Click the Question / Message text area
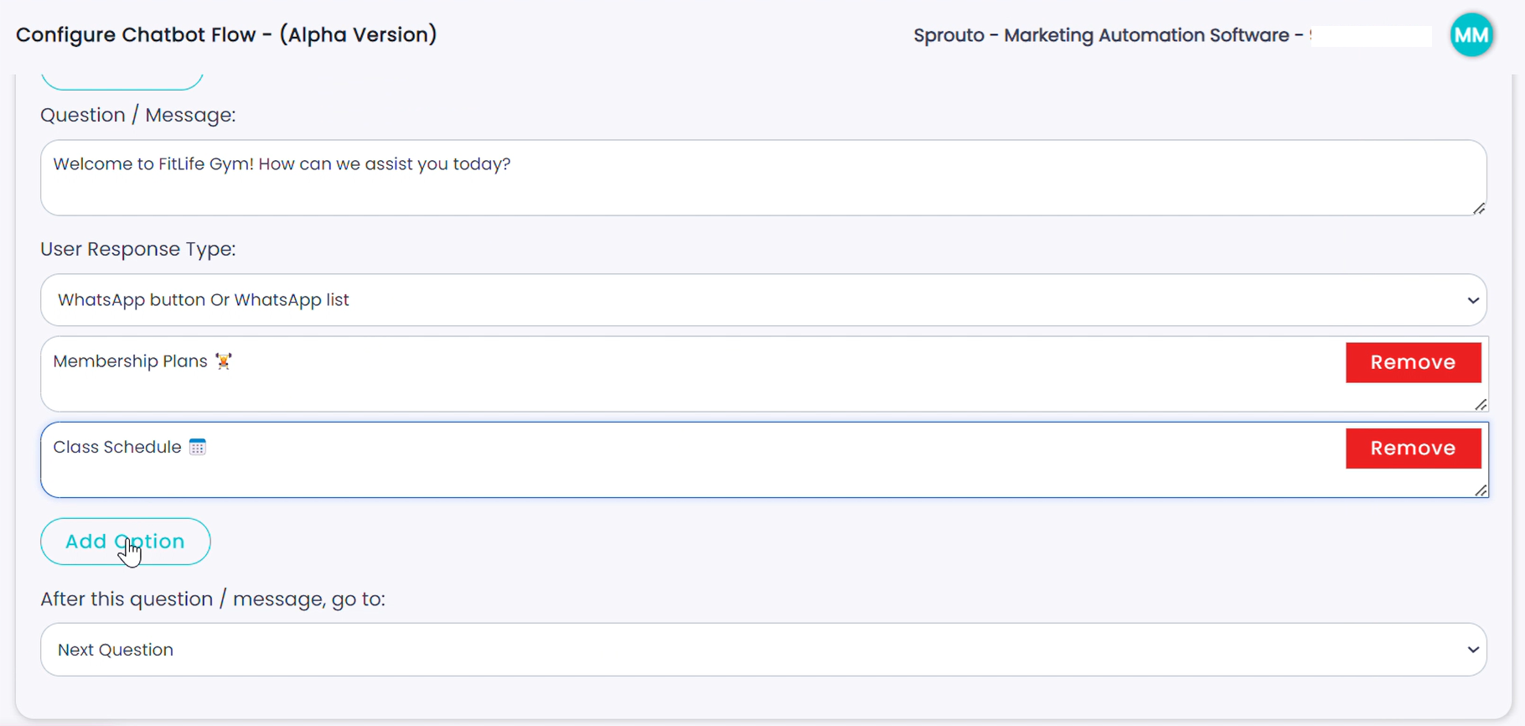The width and height of the screenshot is (1525, 726). coord(763,178)
